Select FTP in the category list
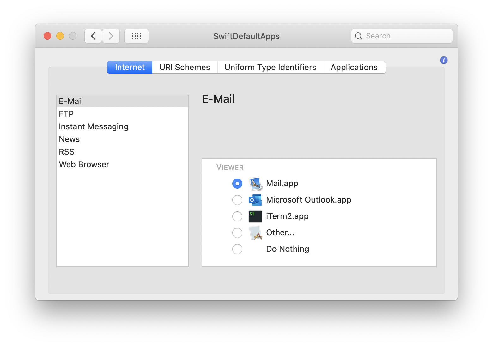Image resolution: width=493 pixels, height=347 pixels. (123, 114)
